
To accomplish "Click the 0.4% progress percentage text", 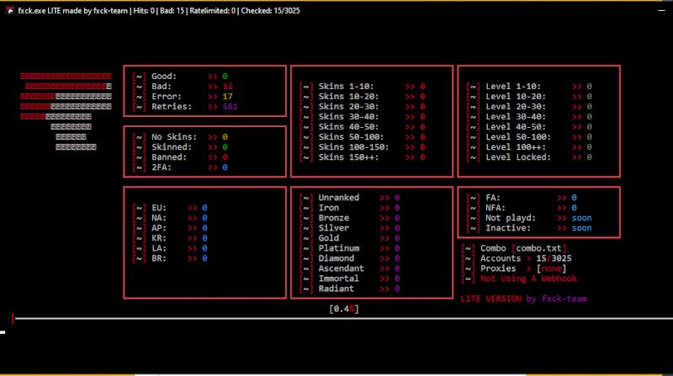I will (344, 309).
